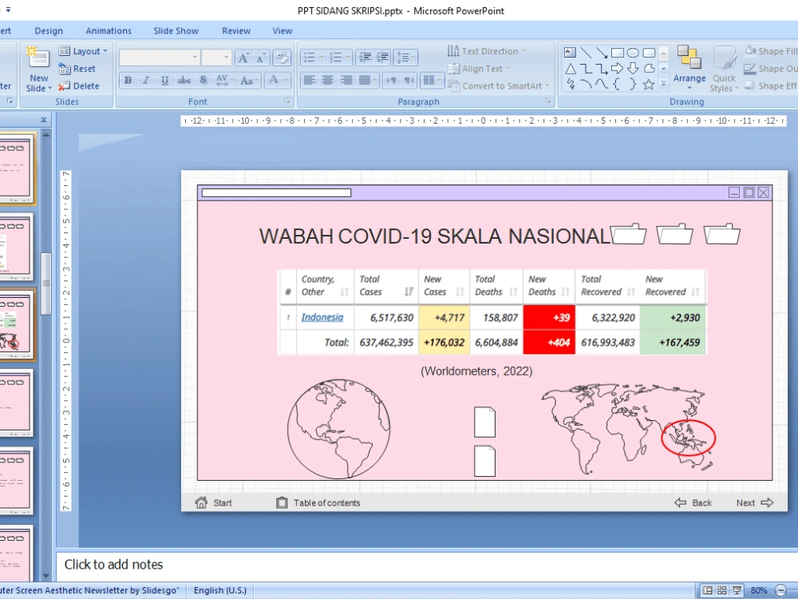Open the Animations ribbon tab
Screen dimensions: 798x599
pyautogui.click(x=109, y=30)
